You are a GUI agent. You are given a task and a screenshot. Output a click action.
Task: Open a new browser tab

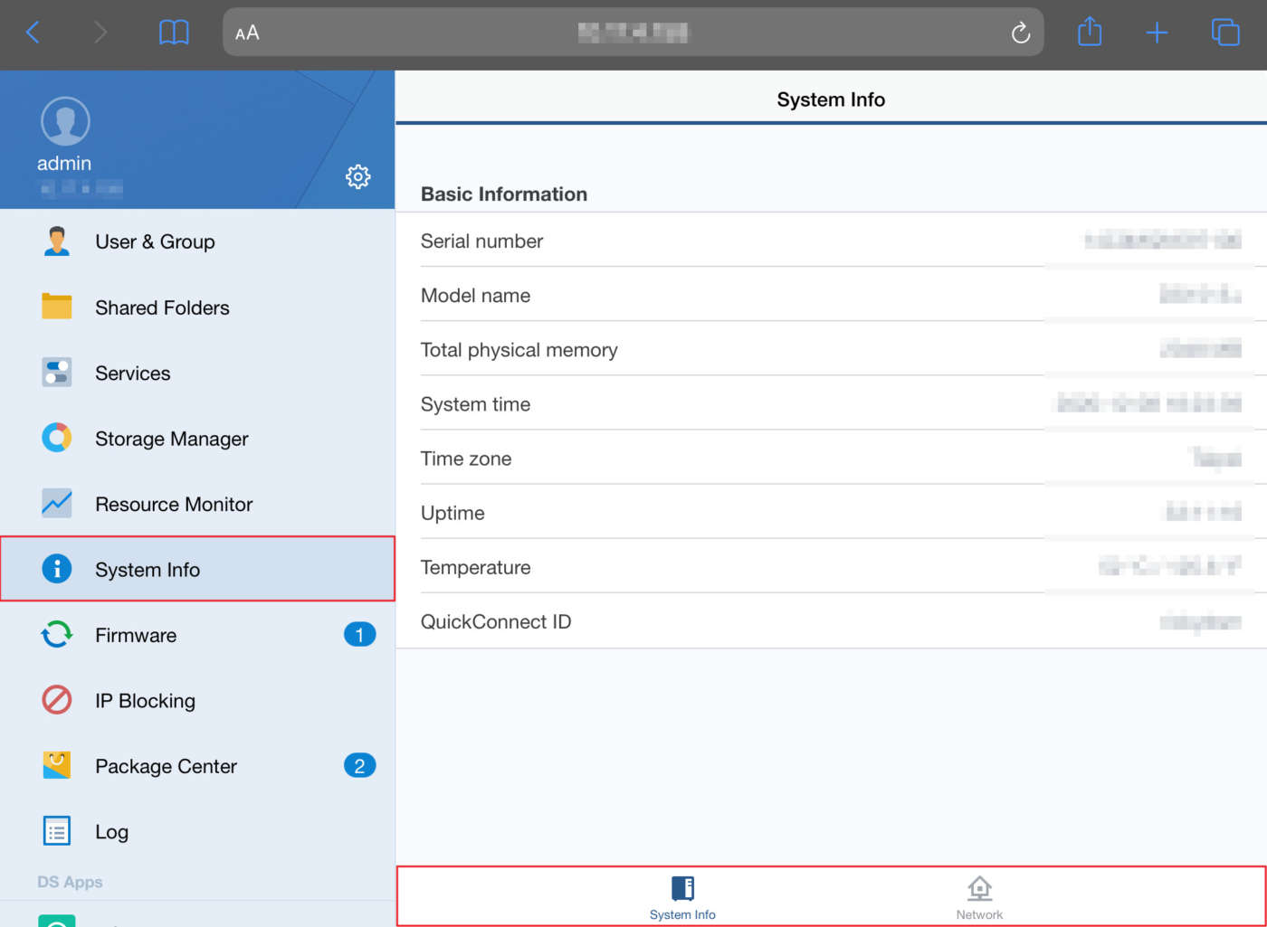pyautogui.click(x=1157, y=32)
